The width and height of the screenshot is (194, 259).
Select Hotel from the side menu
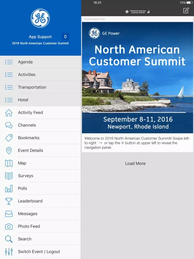click(x=40, y=100)
